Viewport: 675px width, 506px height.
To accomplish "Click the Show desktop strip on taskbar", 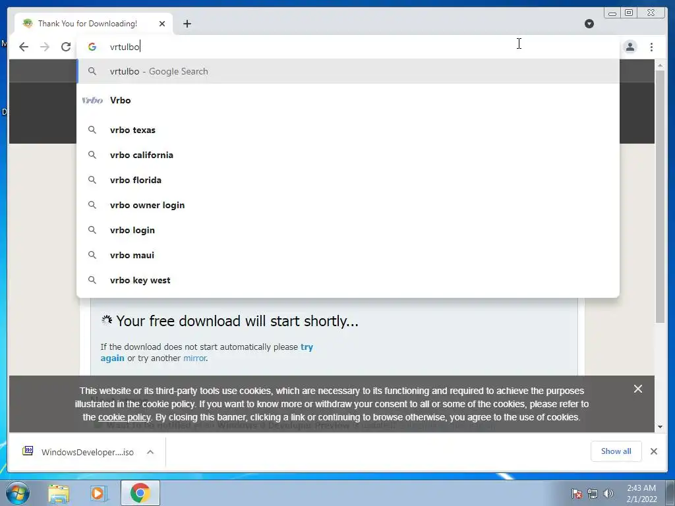I will click(670, 493).
